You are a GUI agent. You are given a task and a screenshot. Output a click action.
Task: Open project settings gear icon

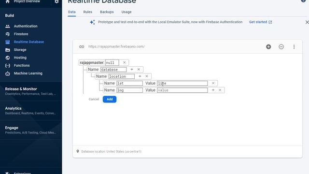pos(56,1)
